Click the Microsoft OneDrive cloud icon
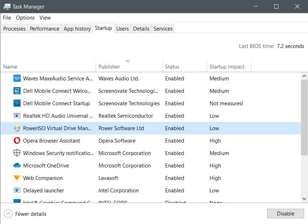 click(16, 165)
